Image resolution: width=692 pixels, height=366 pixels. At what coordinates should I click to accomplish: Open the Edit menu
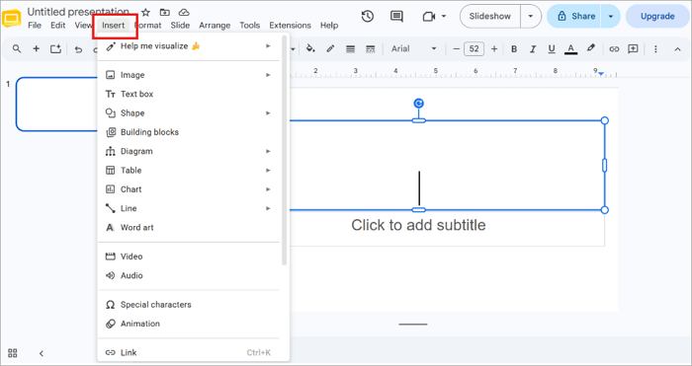tap(57, 26)
